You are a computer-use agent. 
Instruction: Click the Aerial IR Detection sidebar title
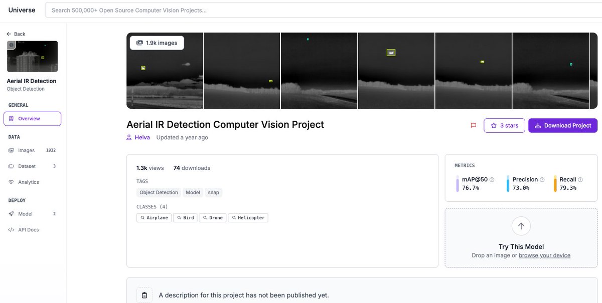click(32, 81)
